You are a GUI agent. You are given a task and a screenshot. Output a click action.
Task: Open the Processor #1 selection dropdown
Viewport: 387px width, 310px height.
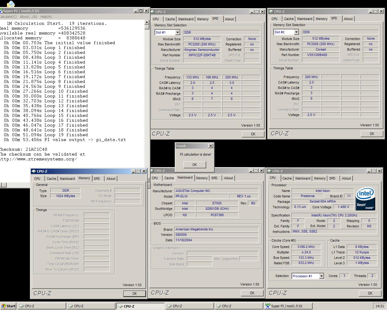coord(321,276)
